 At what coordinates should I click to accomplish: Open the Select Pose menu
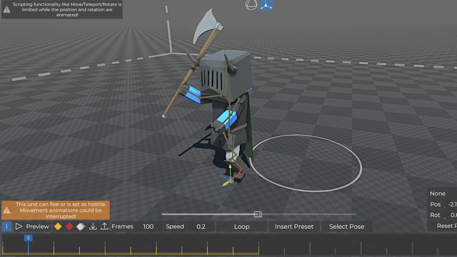(347, 227)
